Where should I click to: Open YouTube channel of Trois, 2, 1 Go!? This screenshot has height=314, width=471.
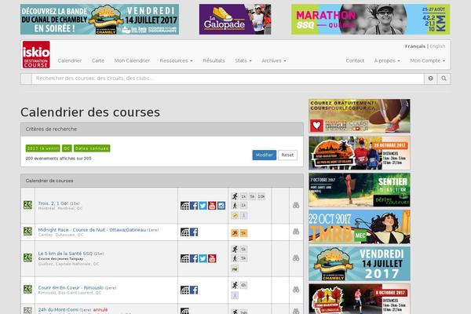click(x=212, y=206)
